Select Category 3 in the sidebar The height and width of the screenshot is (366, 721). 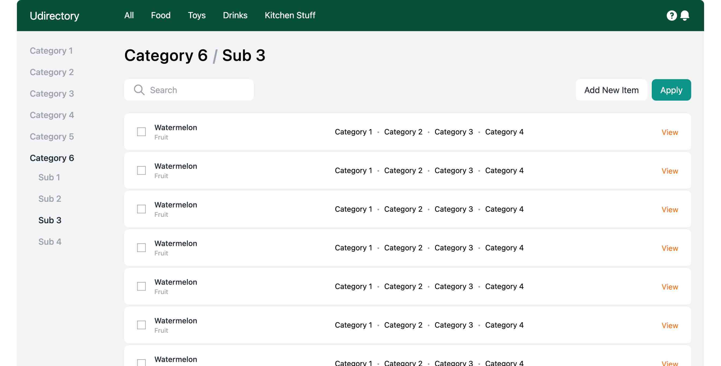(x=52, y=93)
